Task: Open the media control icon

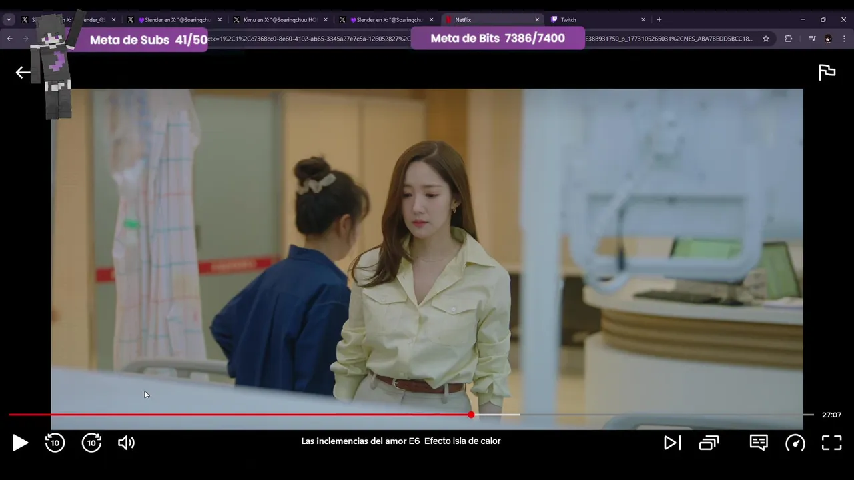Action: click(812, 39)
